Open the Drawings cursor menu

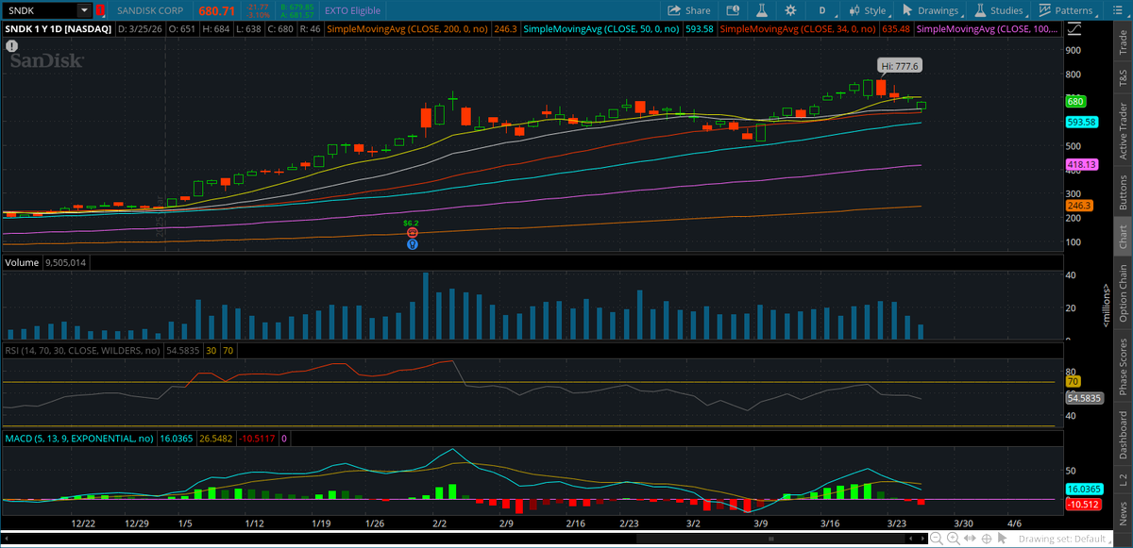(x=931, y=10)
